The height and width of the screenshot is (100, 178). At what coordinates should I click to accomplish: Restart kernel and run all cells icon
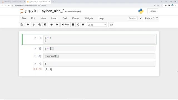[83, 25]
